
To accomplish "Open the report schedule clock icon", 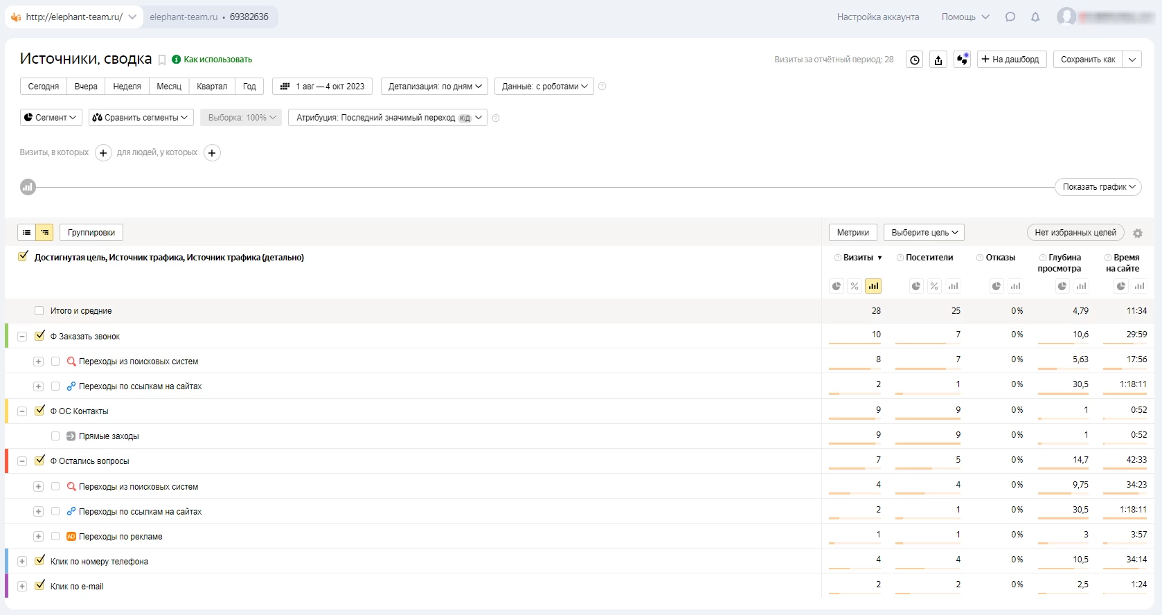I will [915, 60].
